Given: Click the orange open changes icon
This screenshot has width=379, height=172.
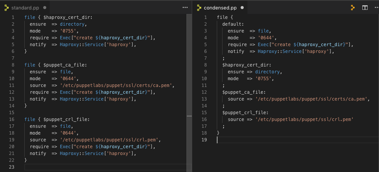Looking at the screenshot, I should (x=353, y=8).
